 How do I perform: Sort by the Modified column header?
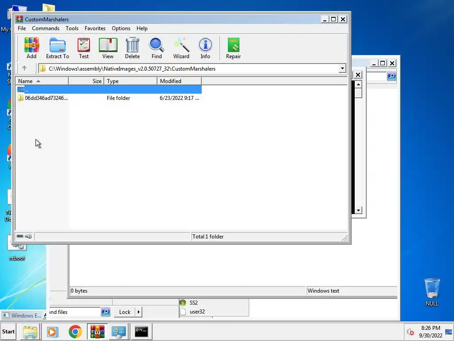pos(179,81)
